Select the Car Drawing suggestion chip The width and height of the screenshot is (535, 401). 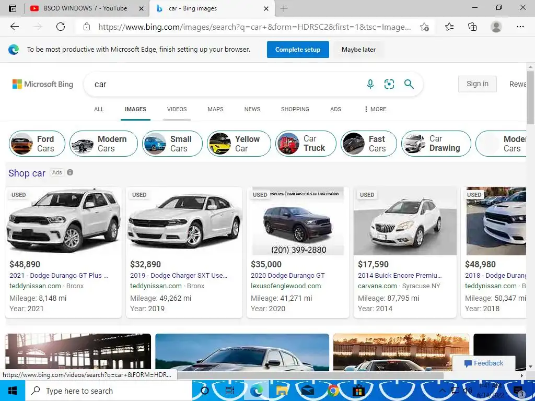click(x=436, y=144)
